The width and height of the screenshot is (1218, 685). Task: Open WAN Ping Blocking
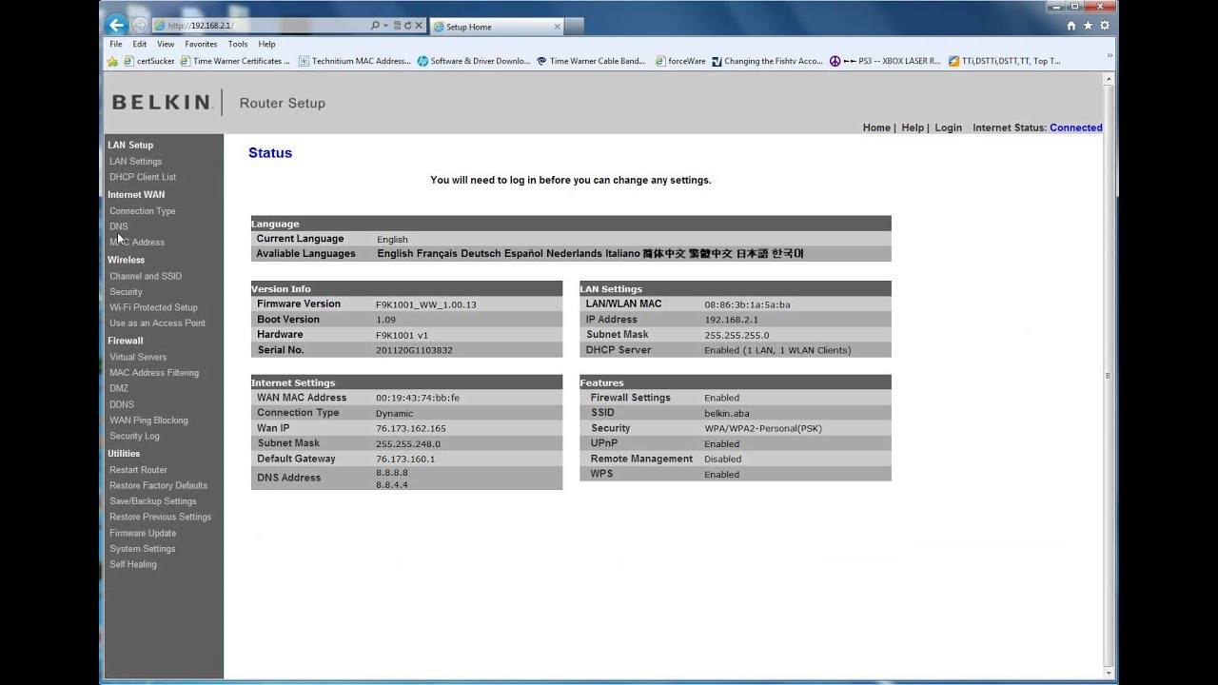click(148, 421)
